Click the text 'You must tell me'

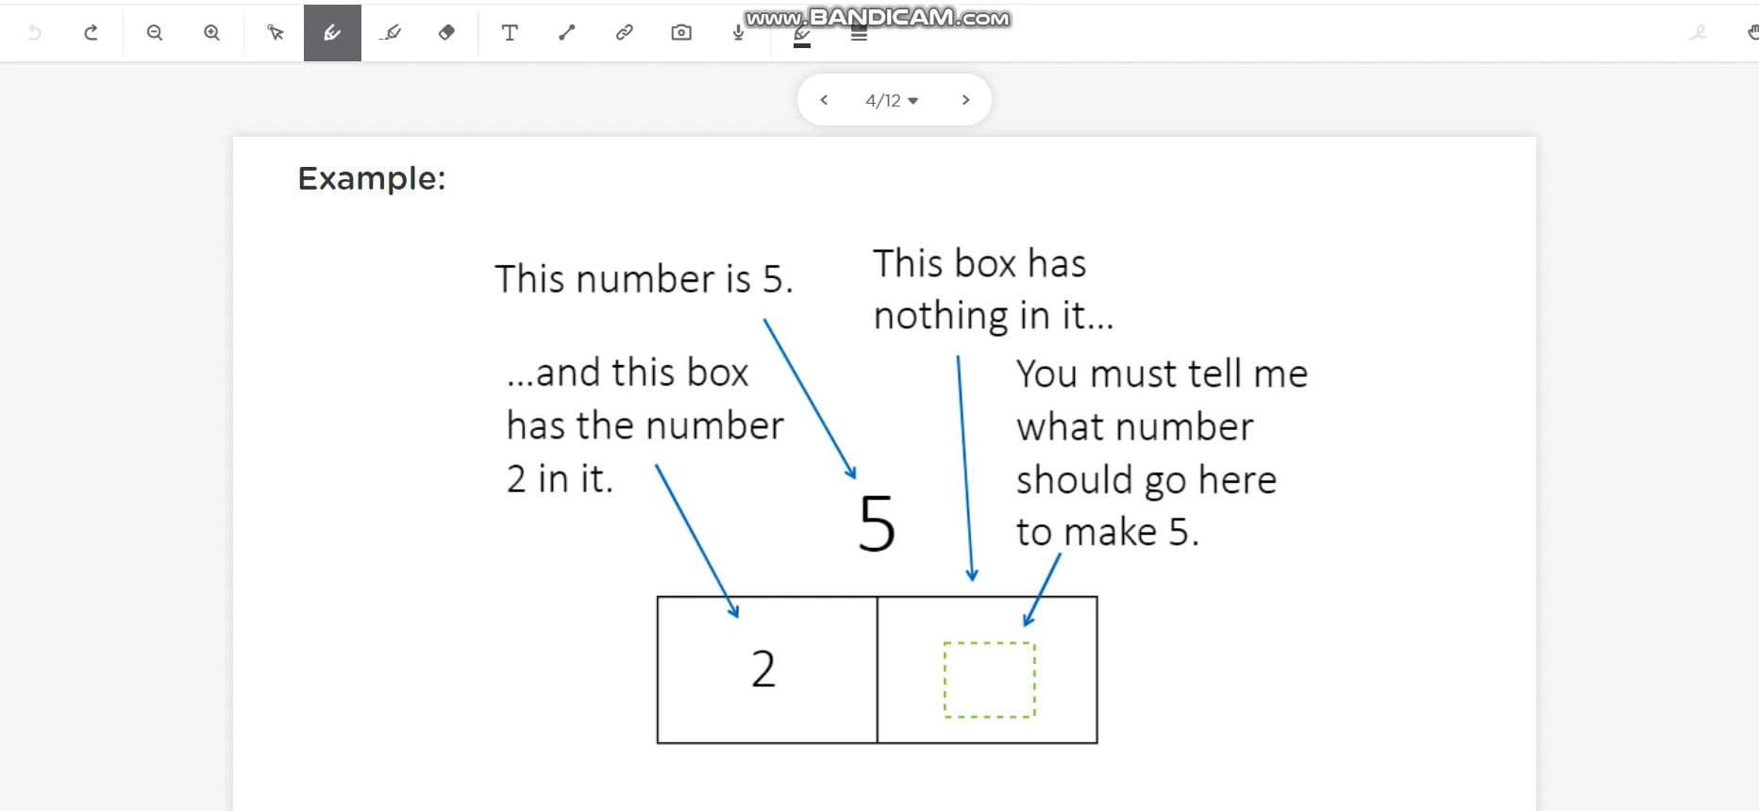coord(1162,374)
